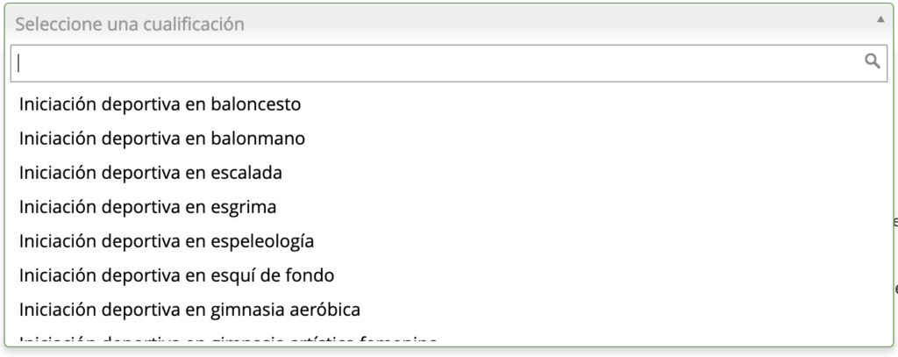Image resolution: width=898 pixels, height=357 pixels.
Task: Collapse the dropdown using the arrow
Action: [880, 18]
